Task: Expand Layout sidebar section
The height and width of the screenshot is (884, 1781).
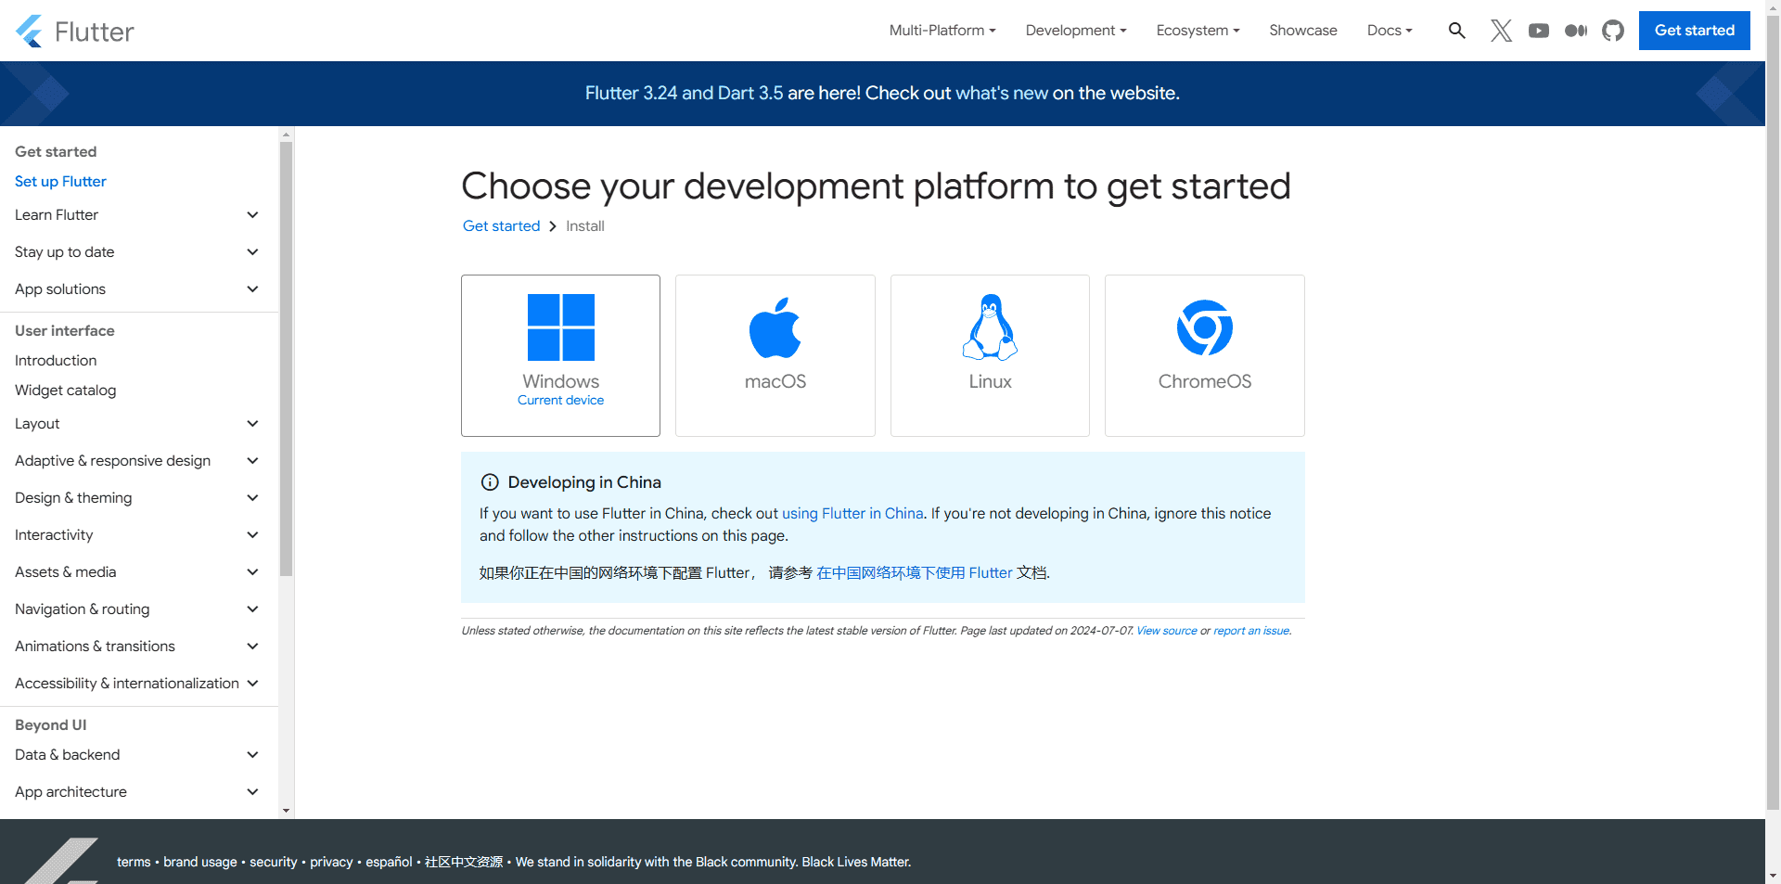Action: (x=137, y=424)
